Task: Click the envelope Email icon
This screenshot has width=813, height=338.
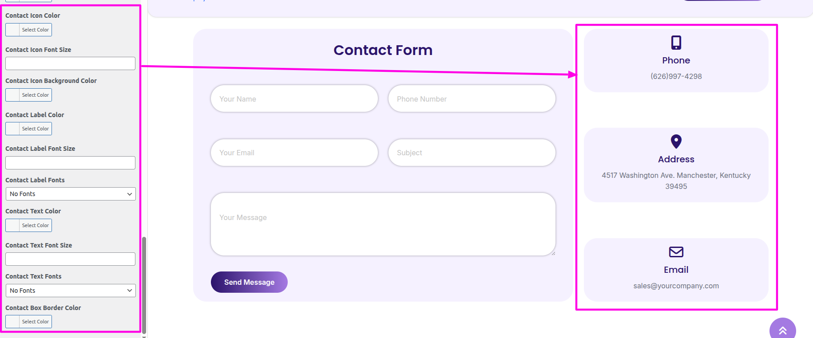Action: [x=676, y=252]
